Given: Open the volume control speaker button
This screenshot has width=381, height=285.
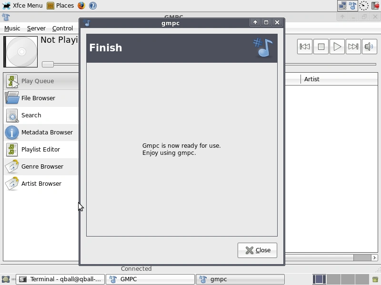Looking at the screenshot, I should [370, 47].
